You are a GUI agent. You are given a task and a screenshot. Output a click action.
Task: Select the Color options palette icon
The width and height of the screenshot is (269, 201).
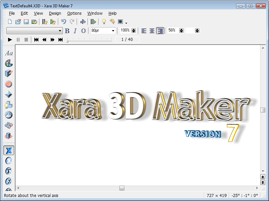[x=9, y=63]
